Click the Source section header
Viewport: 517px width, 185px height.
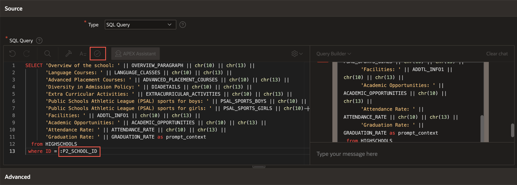click(x=14, y=8)
